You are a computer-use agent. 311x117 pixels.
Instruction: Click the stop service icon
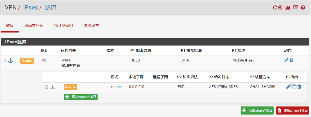tap(280, 8)
